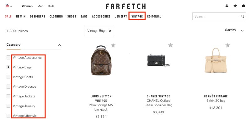Favorite the Hermès Birkin bag star
Image resolution: width=251 pixels, height=119 pixels.
[x=228, y=45]
